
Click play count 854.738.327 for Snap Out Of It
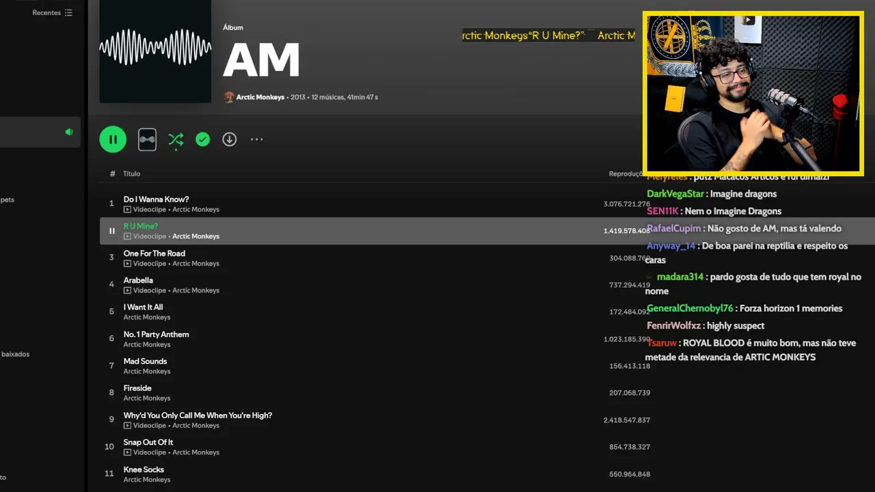point(630,447)
